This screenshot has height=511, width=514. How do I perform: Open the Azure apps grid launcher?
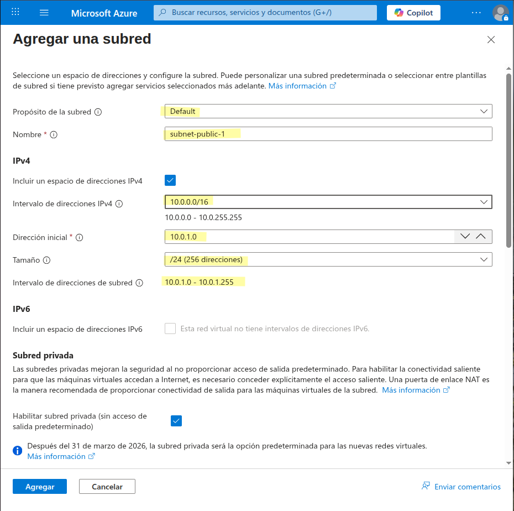(x=15, y=13)
